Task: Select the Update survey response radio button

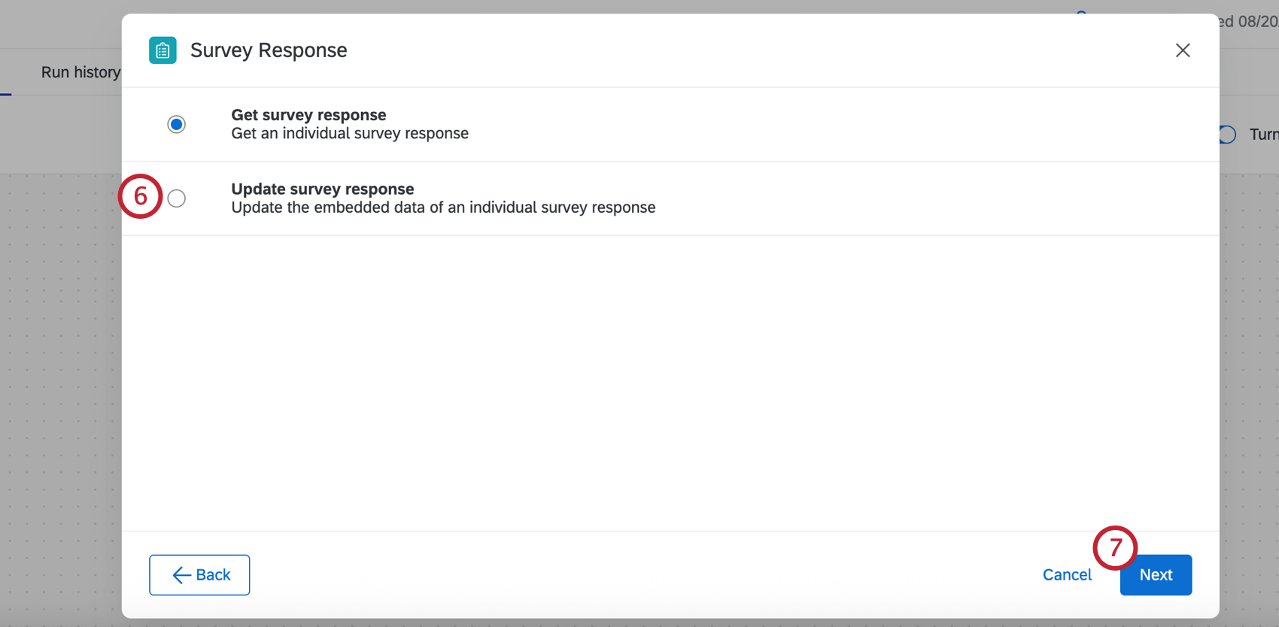Action: point(176,198)
